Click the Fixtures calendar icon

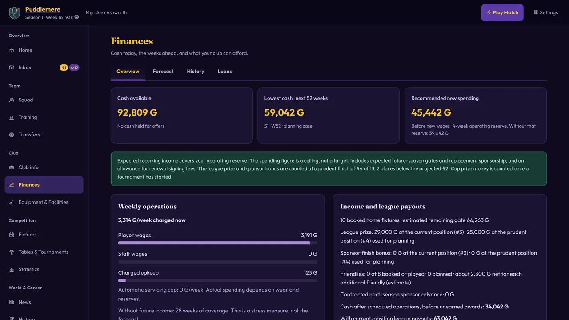[12, 235]
